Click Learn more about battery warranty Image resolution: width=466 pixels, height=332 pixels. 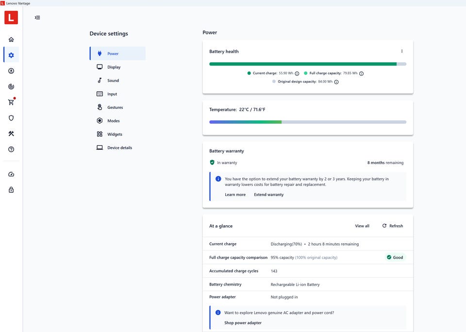[x=235, y=195]
